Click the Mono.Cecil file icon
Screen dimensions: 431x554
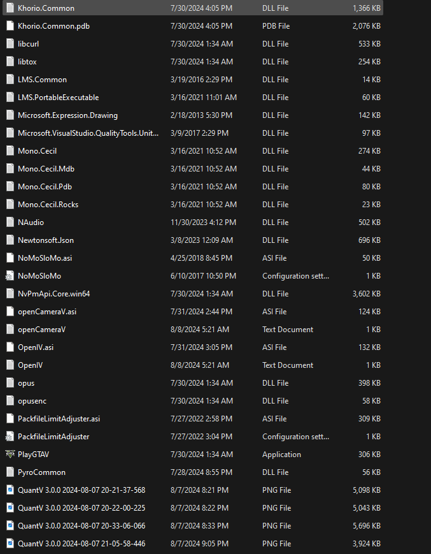point(10,150)
